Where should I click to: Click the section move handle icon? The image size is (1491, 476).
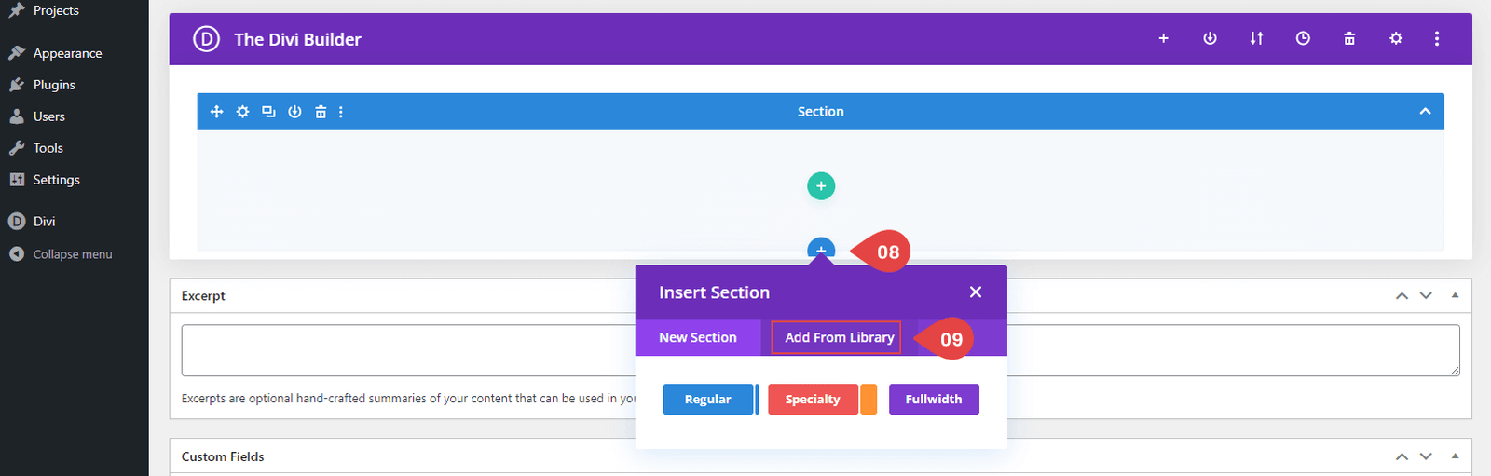coord(216,112)
